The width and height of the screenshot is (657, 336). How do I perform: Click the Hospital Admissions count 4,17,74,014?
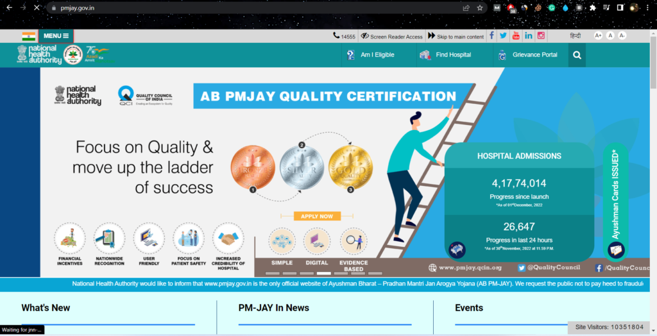coord(518,183)
